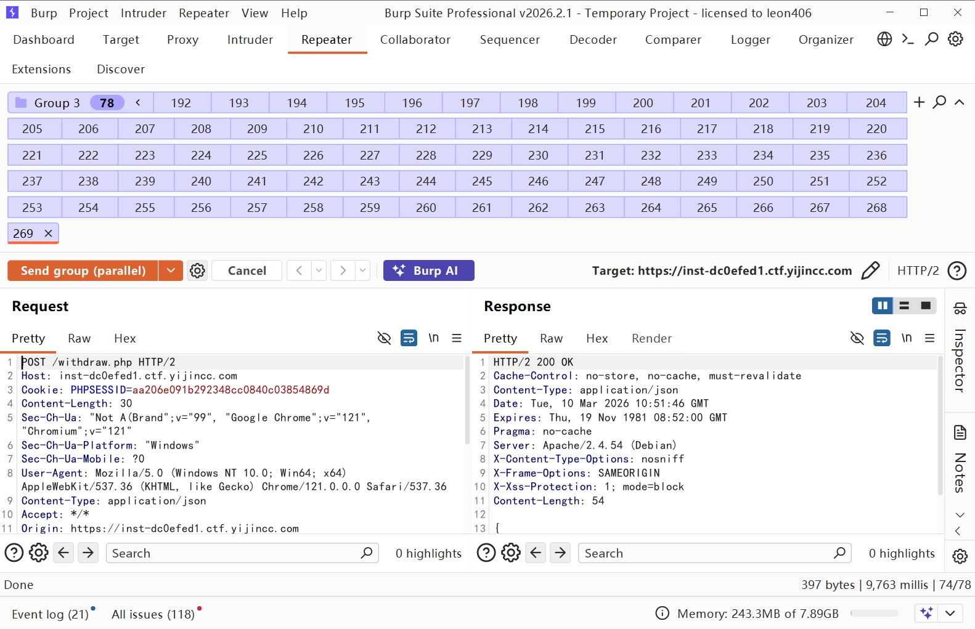This screenshot has height=629, width=975.
Task: Open the Inspector panel icon
Action: tap(960, 309)
